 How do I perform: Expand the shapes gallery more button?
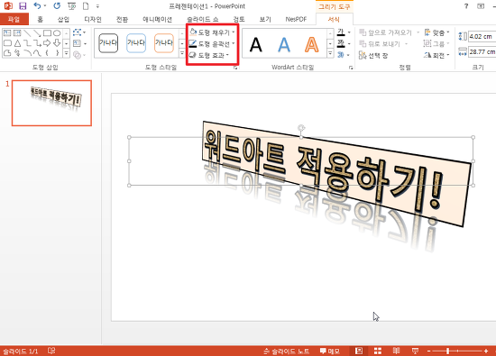coord(67,53)
